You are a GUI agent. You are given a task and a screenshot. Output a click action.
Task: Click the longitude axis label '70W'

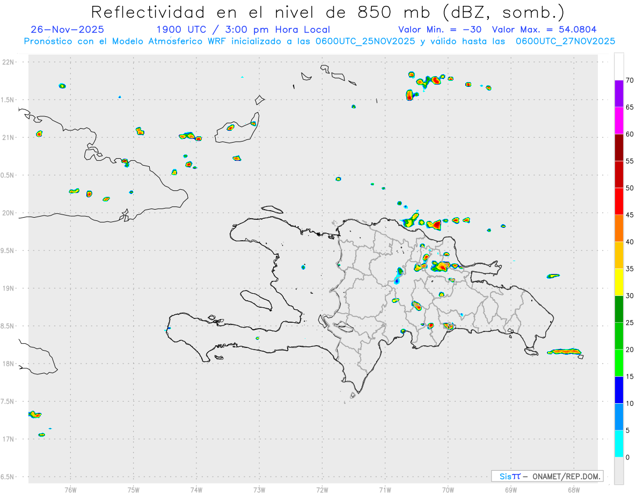[x=448, y=489]
